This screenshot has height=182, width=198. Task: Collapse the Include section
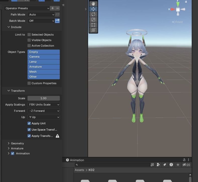point(9,27)
